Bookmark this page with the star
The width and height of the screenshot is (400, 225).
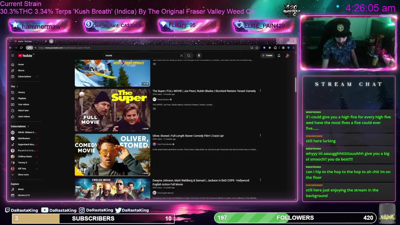(257, 48)
